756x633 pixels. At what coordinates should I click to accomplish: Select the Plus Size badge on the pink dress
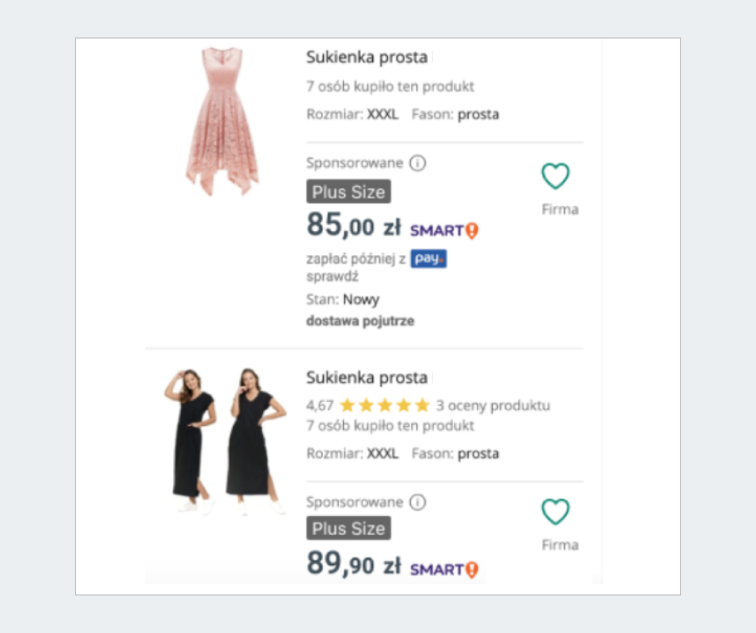(x=348, y=191)
